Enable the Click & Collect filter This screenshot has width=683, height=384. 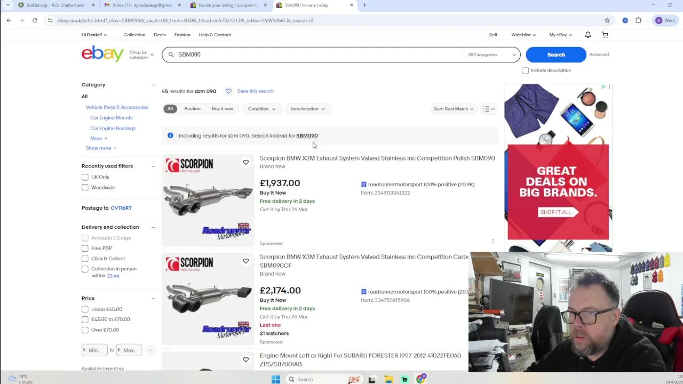[x=85, y=259]
